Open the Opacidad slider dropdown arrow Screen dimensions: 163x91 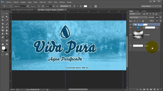click(x=160, y=17)
